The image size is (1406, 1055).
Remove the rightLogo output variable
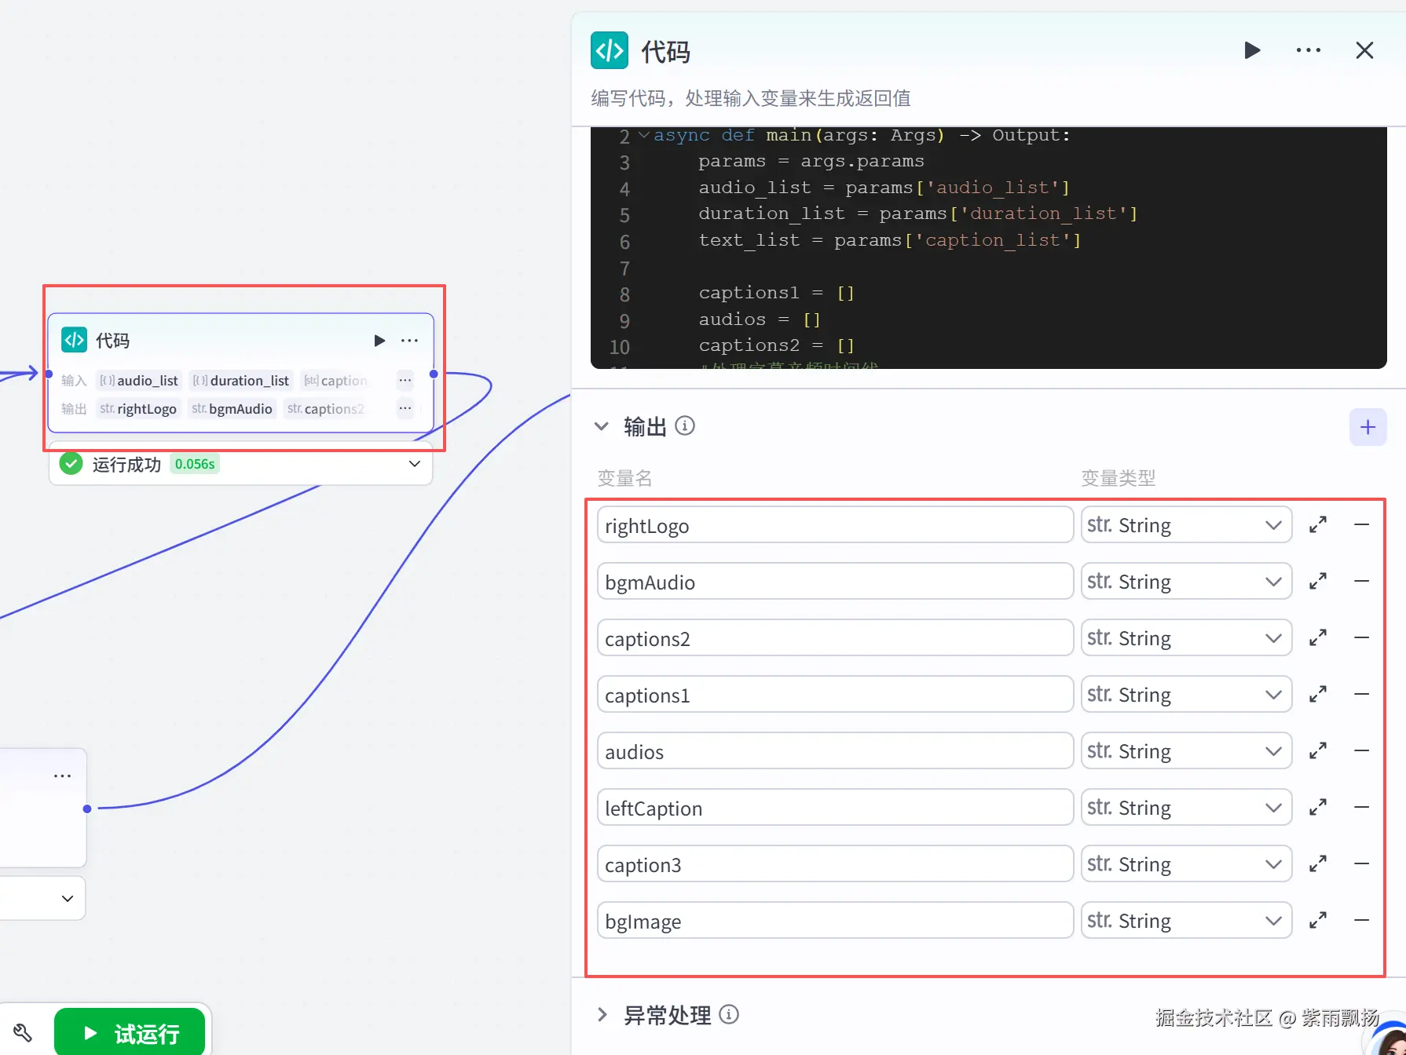point(1362,524)
